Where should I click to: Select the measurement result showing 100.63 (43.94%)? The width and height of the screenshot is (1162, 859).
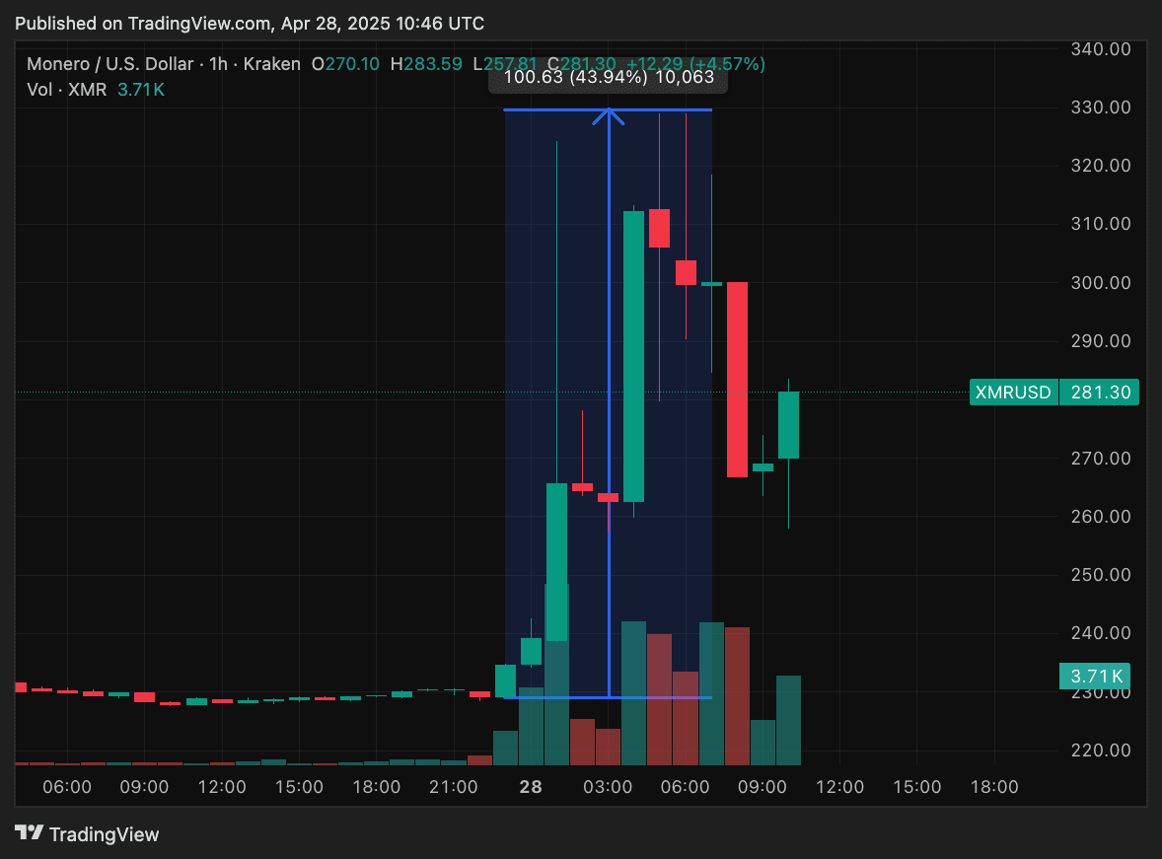point(609,76)
